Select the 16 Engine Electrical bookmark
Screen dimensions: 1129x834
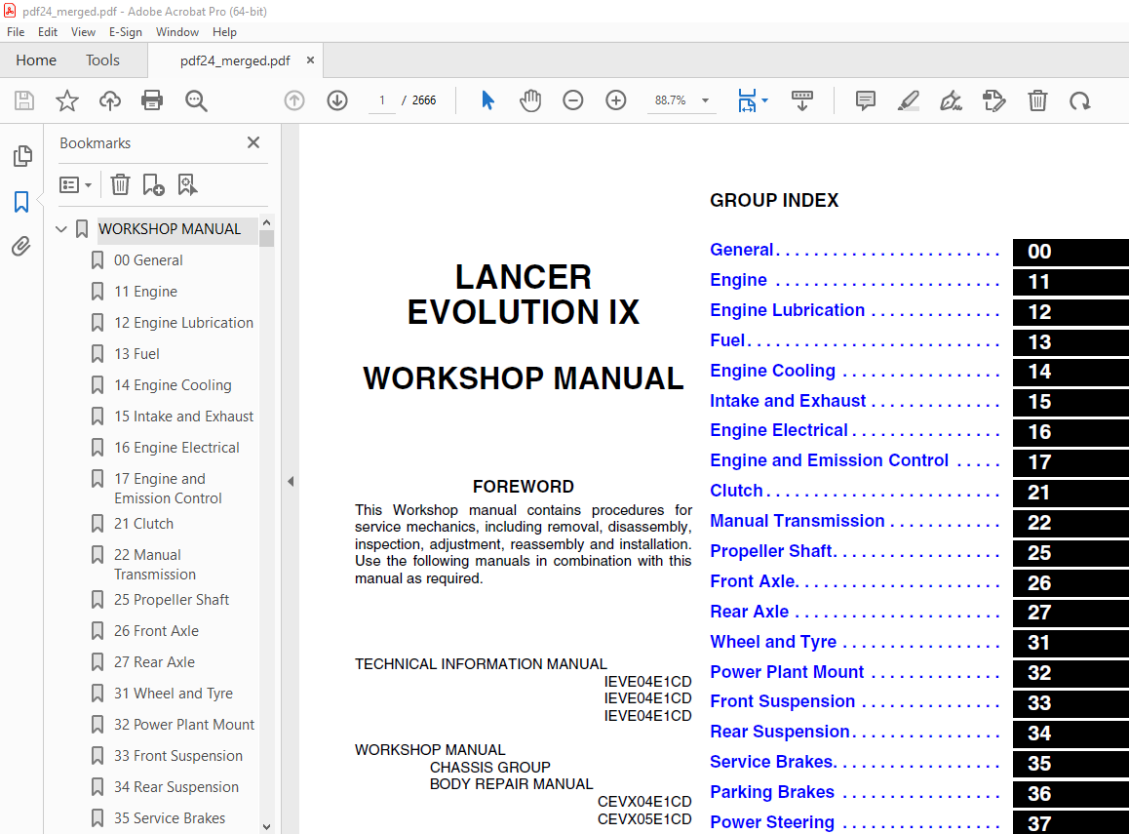click(x=176, y=448)
